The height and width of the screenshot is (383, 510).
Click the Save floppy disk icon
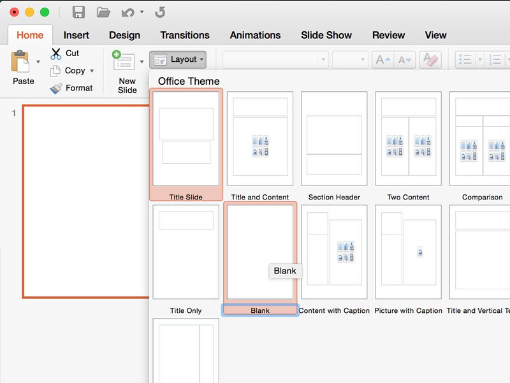pos(78,12)
